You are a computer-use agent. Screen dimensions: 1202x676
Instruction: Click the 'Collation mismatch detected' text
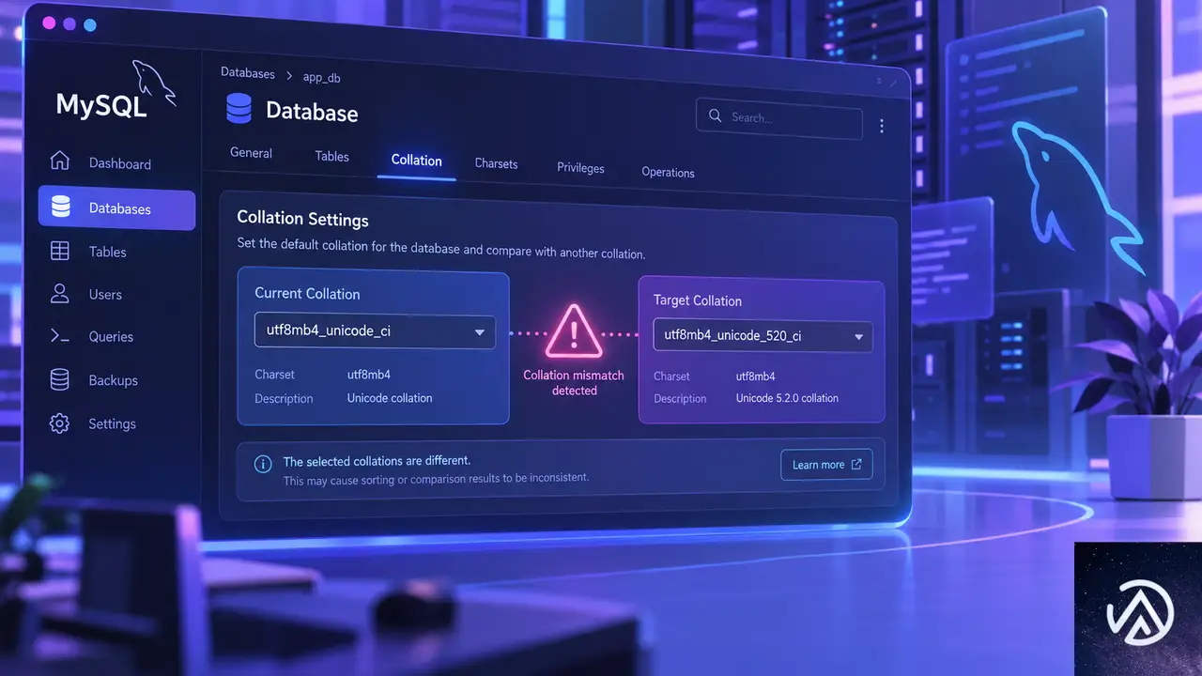[574, 382]
